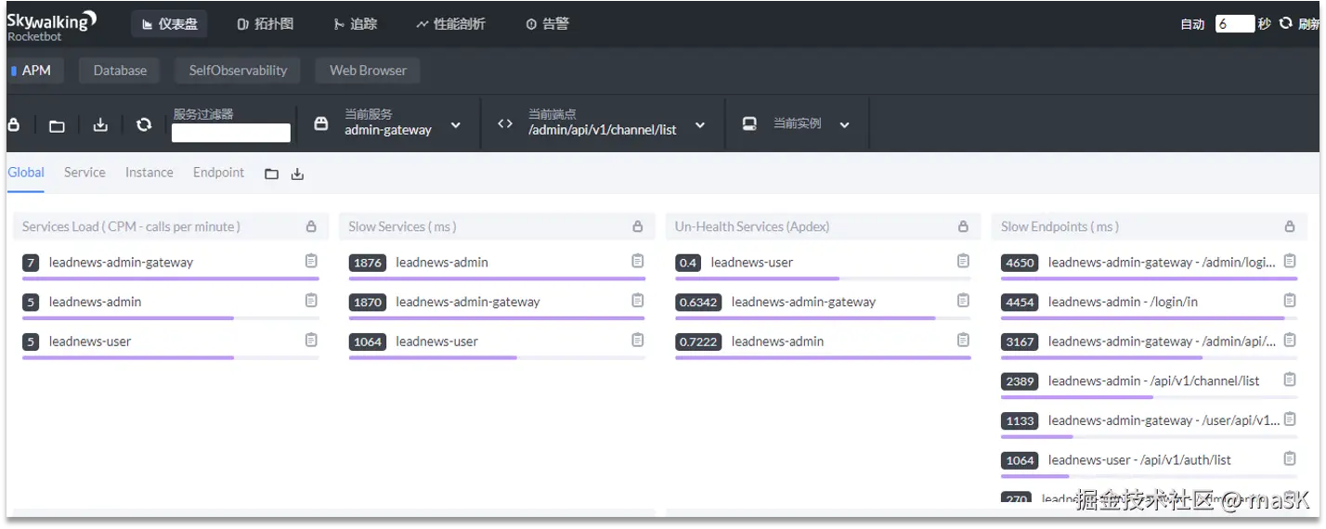Click the folder icon next to Endpoint tab
This screenshot has height=529, width=1326.
pyautogui.click(x=272, y=174)
